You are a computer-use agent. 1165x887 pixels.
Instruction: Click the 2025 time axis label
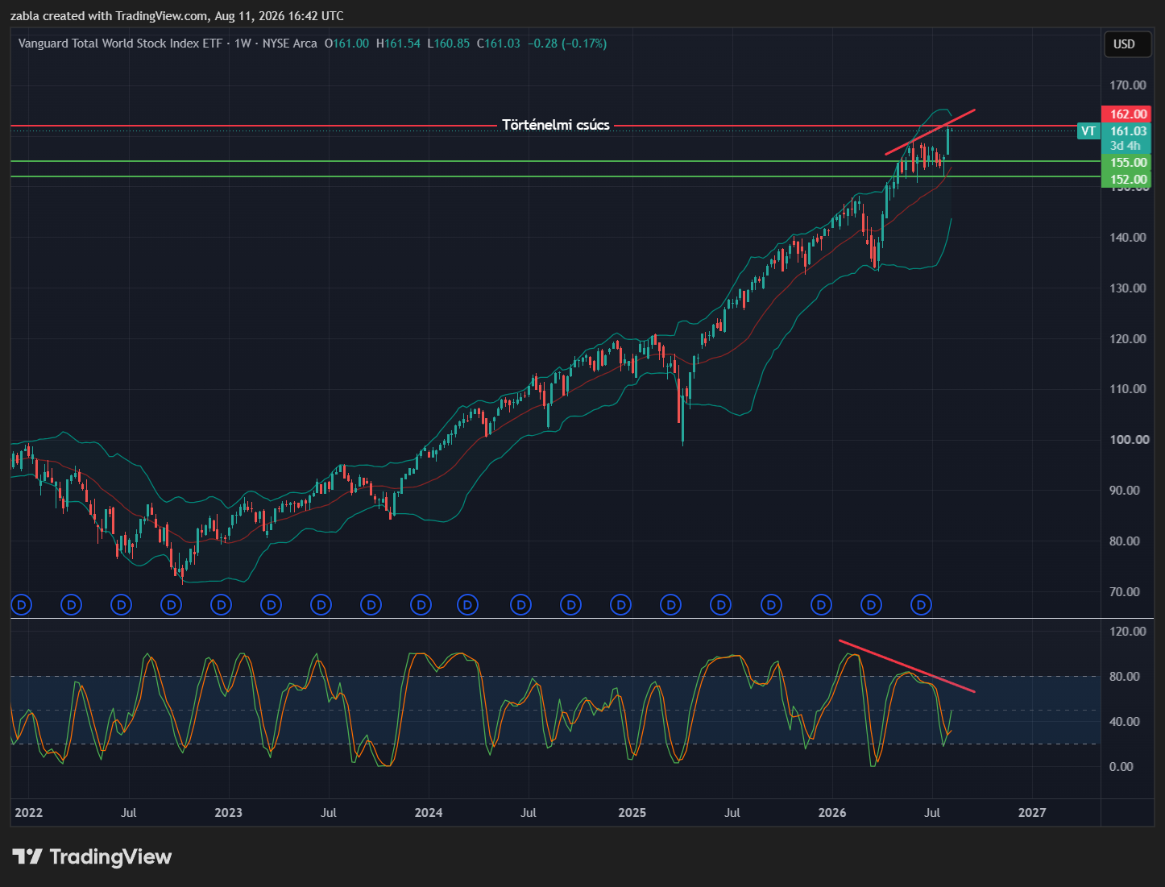pos(632,812)
